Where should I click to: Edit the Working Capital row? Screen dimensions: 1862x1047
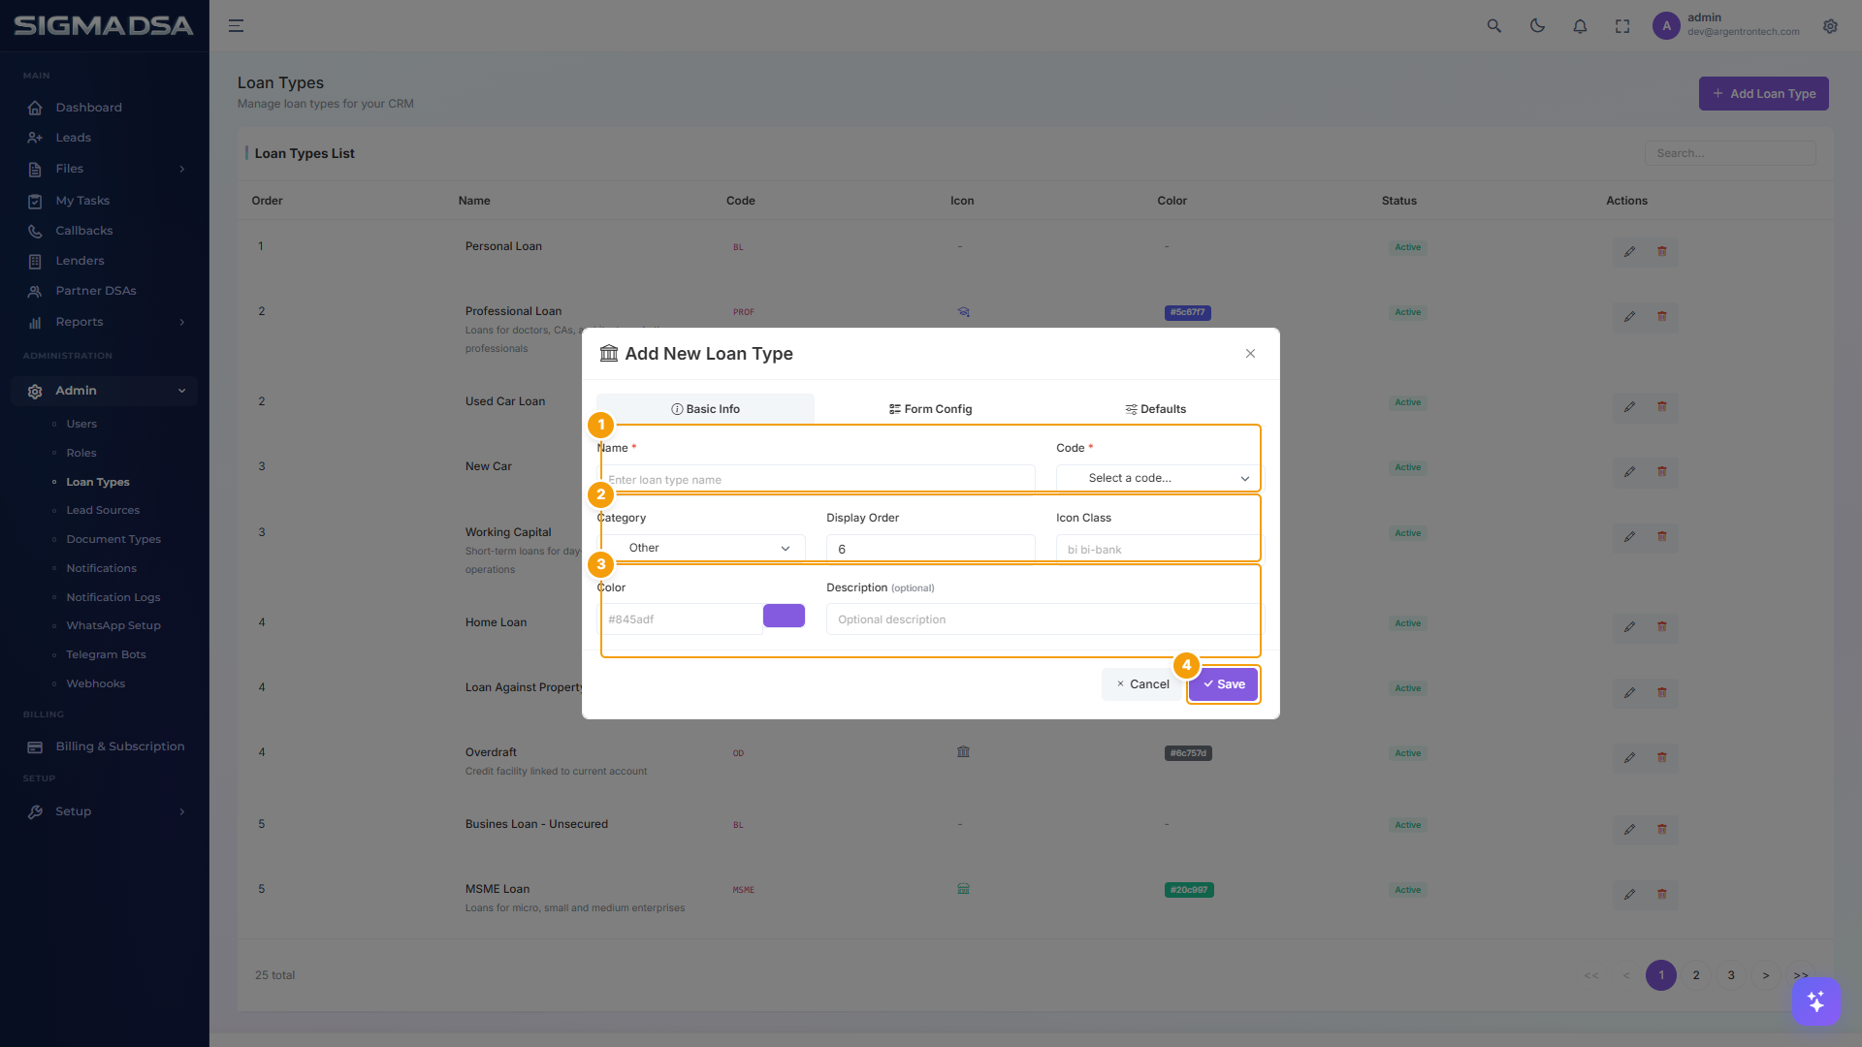[x=1629, y=536]
